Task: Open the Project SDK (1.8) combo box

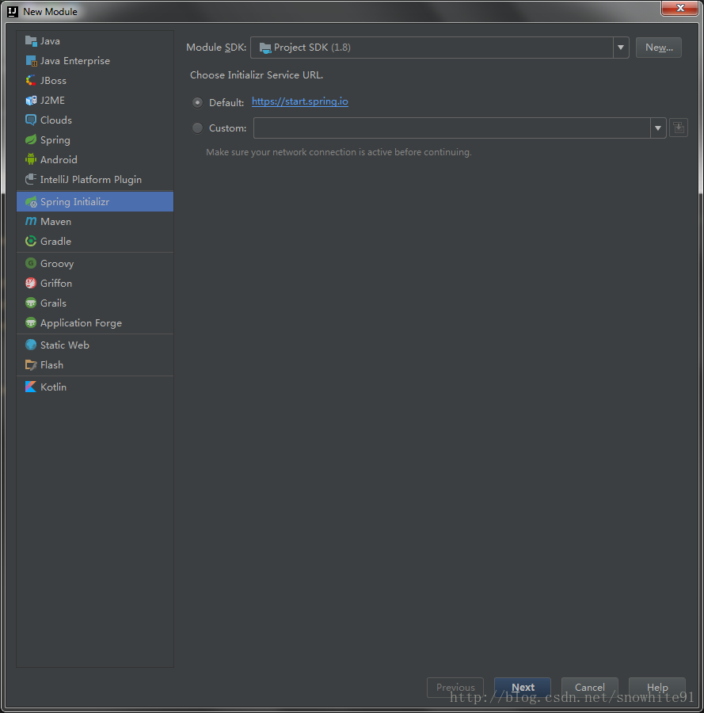Action: click(440, 48)
